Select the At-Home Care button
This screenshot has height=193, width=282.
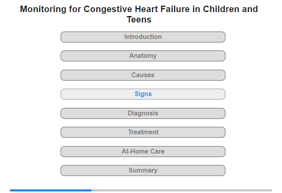143,152
